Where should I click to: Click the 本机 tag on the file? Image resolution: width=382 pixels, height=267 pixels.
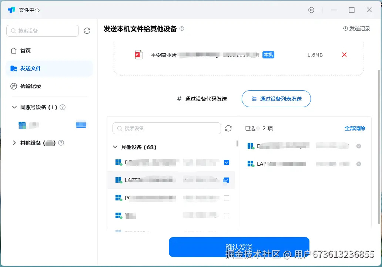pyautogui.click(x=268, y=55)
